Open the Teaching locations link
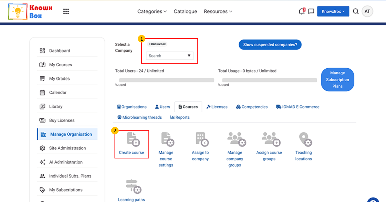 click(x=304, y=156)
